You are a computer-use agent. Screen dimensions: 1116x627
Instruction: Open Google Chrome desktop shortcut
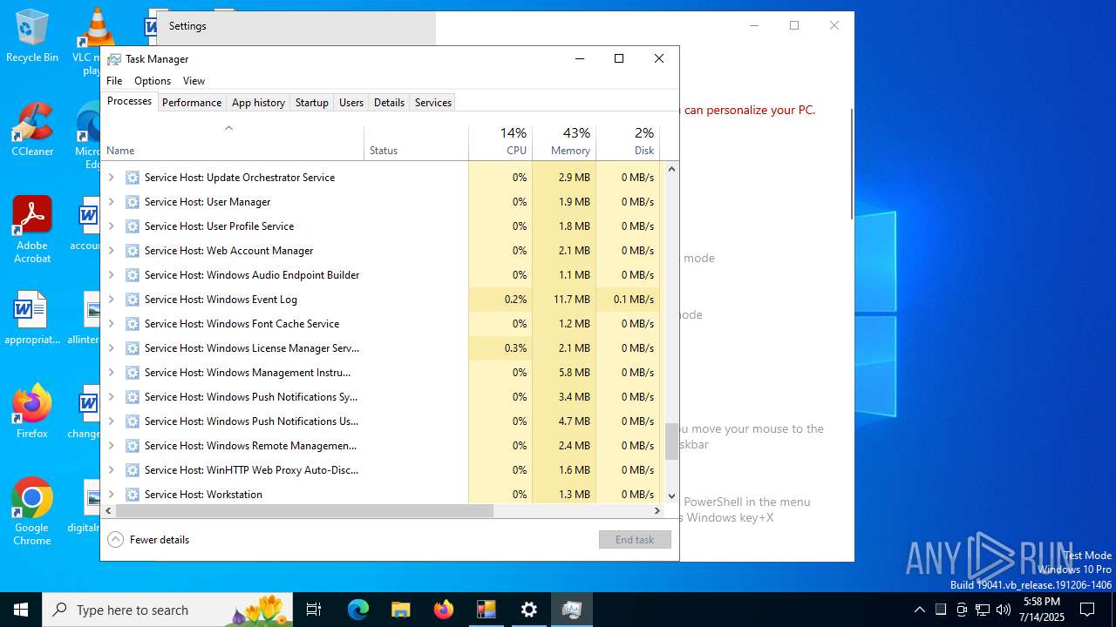click(x=32, y=512)
